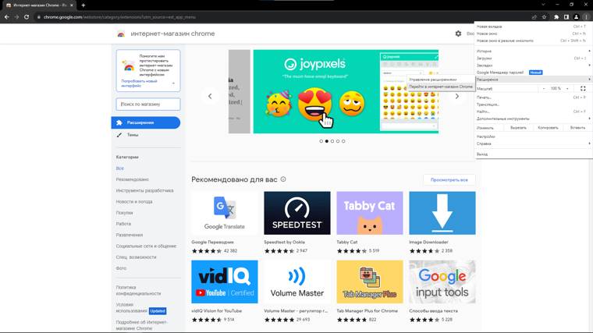Click the browser forward arrow
Screen dimensions: 593x333
click(x=16, y=17)
